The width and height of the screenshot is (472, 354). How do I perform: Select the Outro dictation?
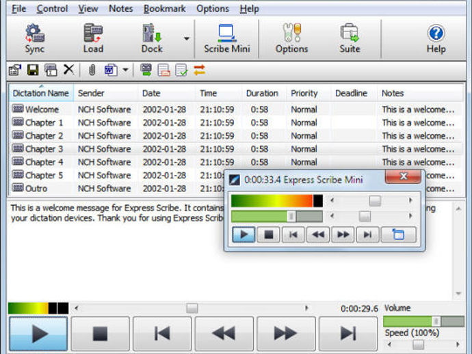point(117,189)
